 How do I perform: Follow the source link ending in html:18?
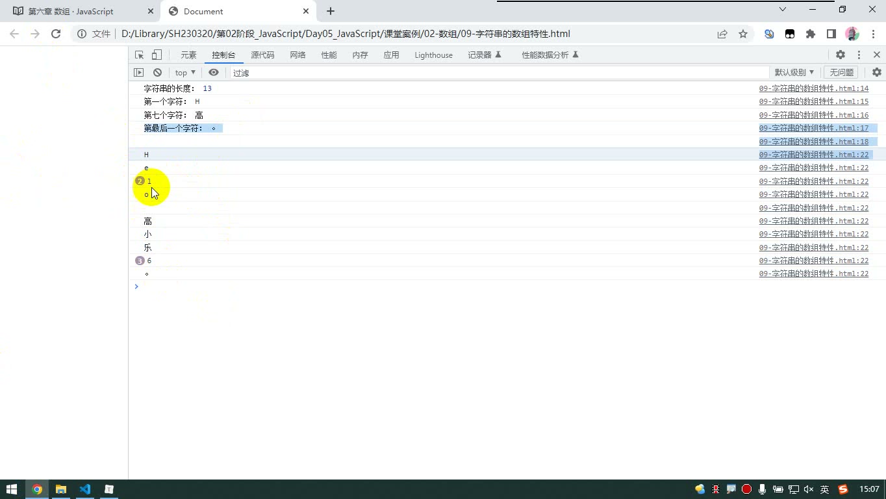pos(813,142)
